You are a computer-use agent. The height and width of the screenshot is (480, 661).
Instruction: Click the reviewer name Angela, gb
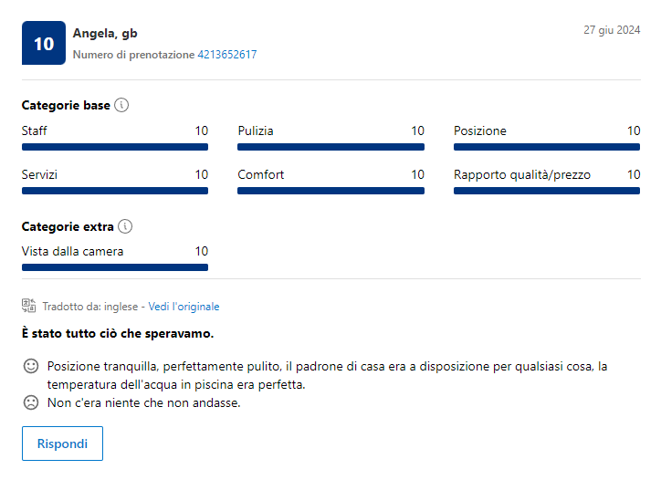105,35
